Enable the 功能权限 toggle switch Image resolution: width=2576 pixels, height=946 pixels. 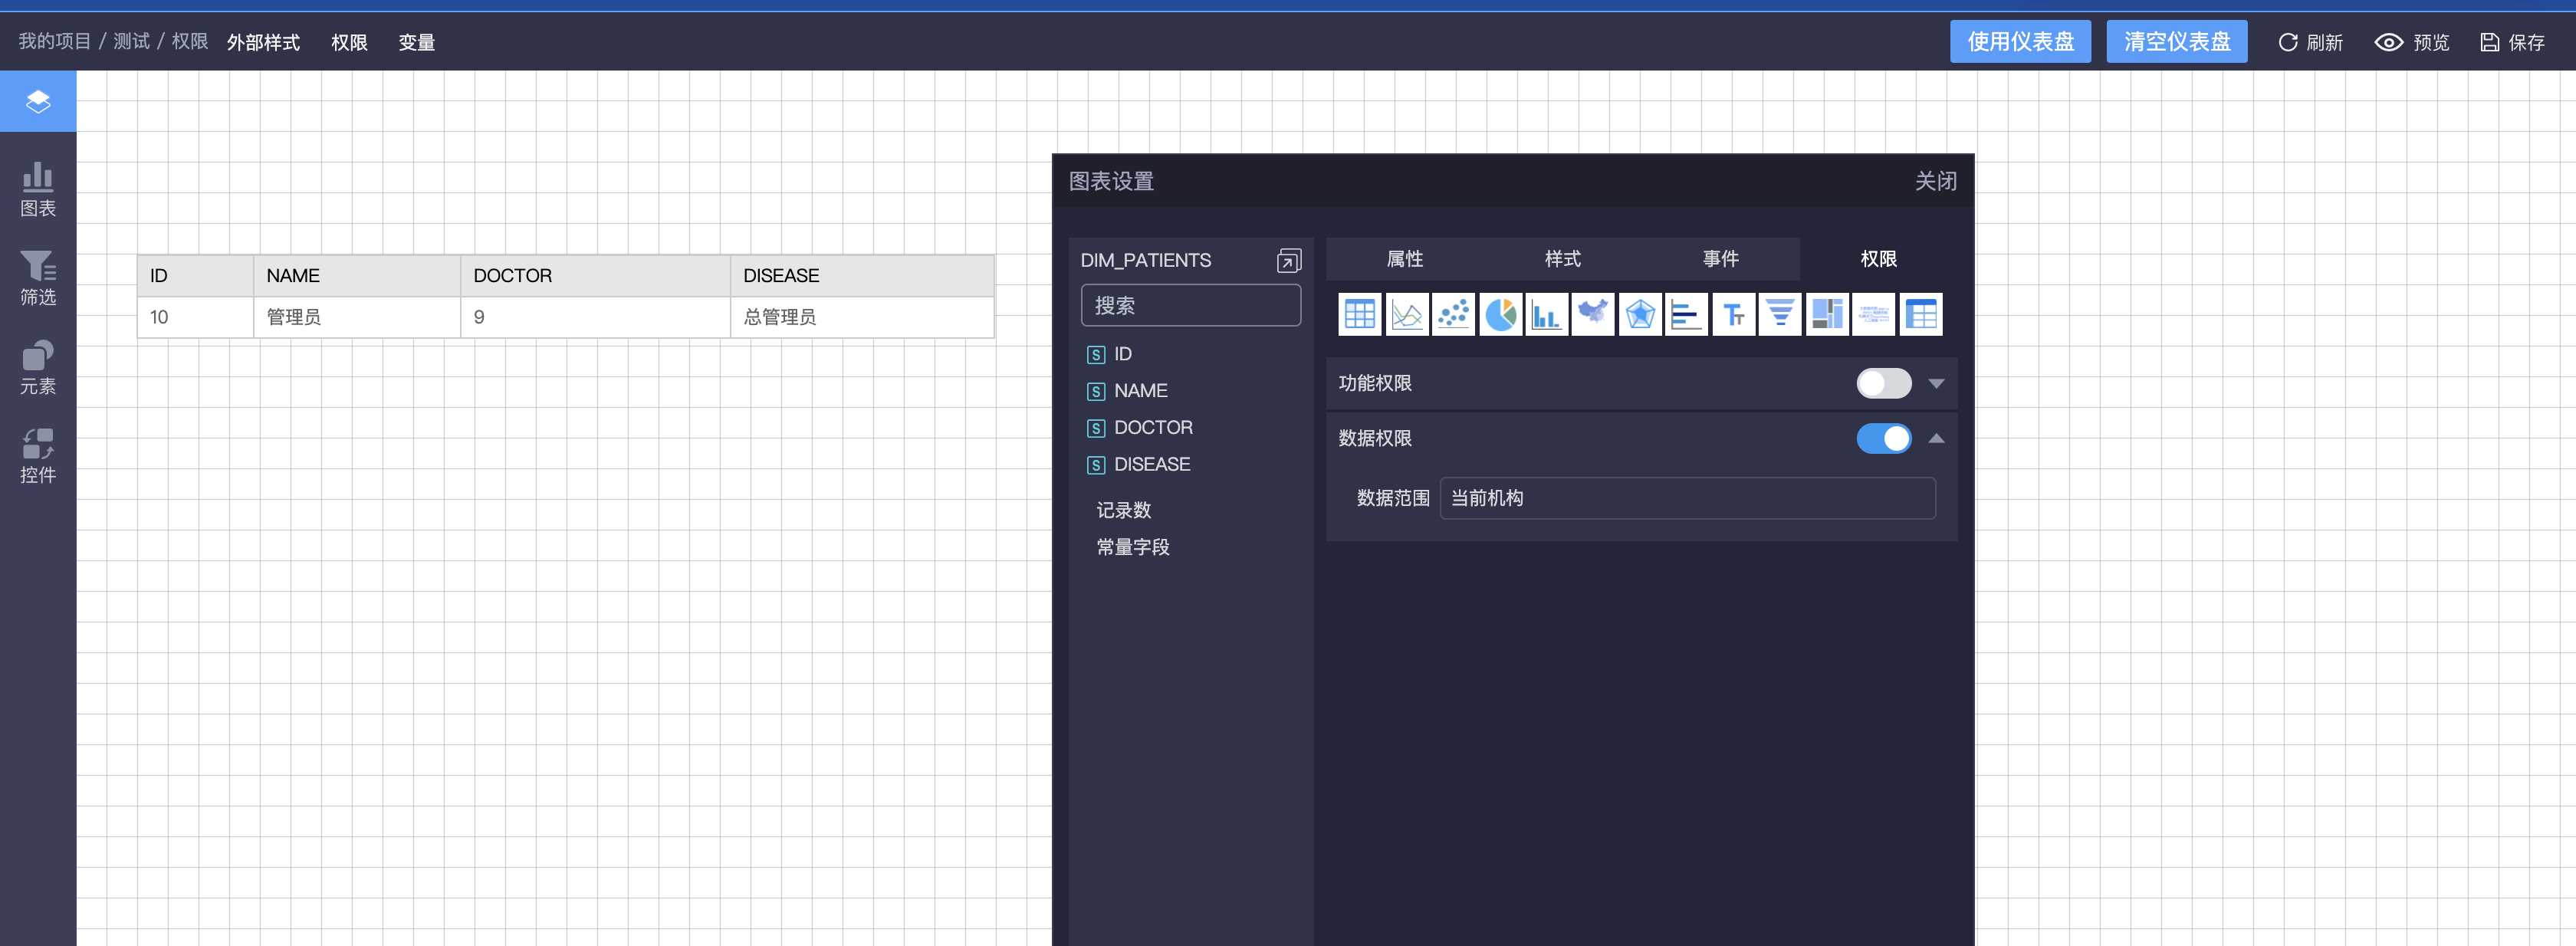1884,383
